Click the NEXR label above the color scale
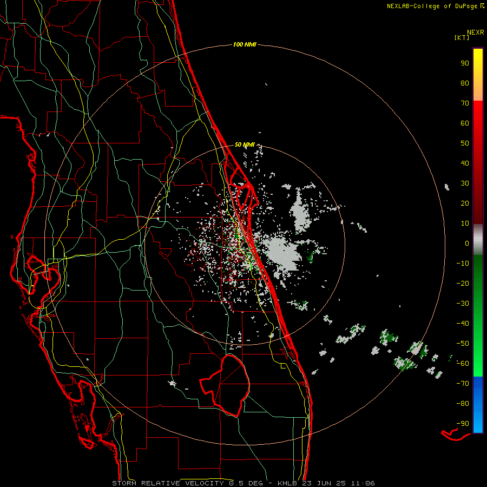Viewport: 487px width, 487px height. point(476,32)
